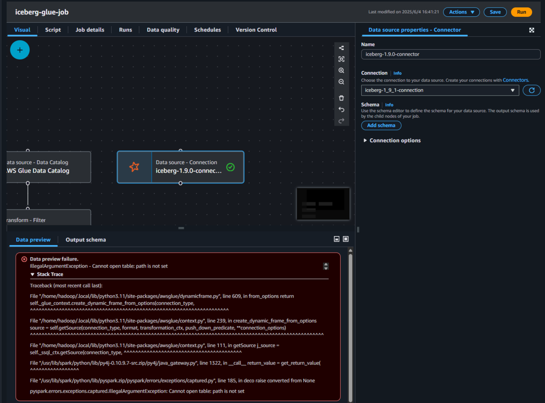
Task: Undo the last canvas action
Action: point(342,109)
